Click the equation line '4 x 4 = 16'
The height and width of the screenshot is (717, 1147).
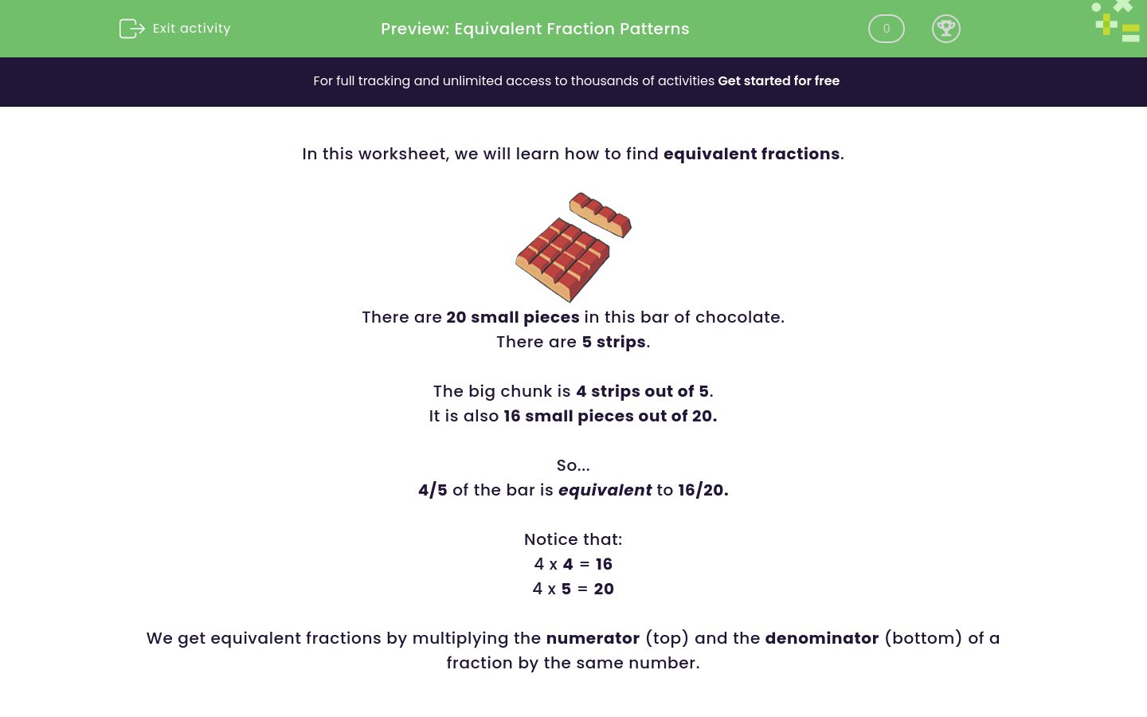pyautogui.click(x=573, y=564)
